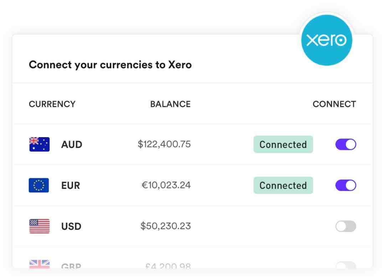Click the Xero logo circle
Screen dimensions: 385x280
327,40
